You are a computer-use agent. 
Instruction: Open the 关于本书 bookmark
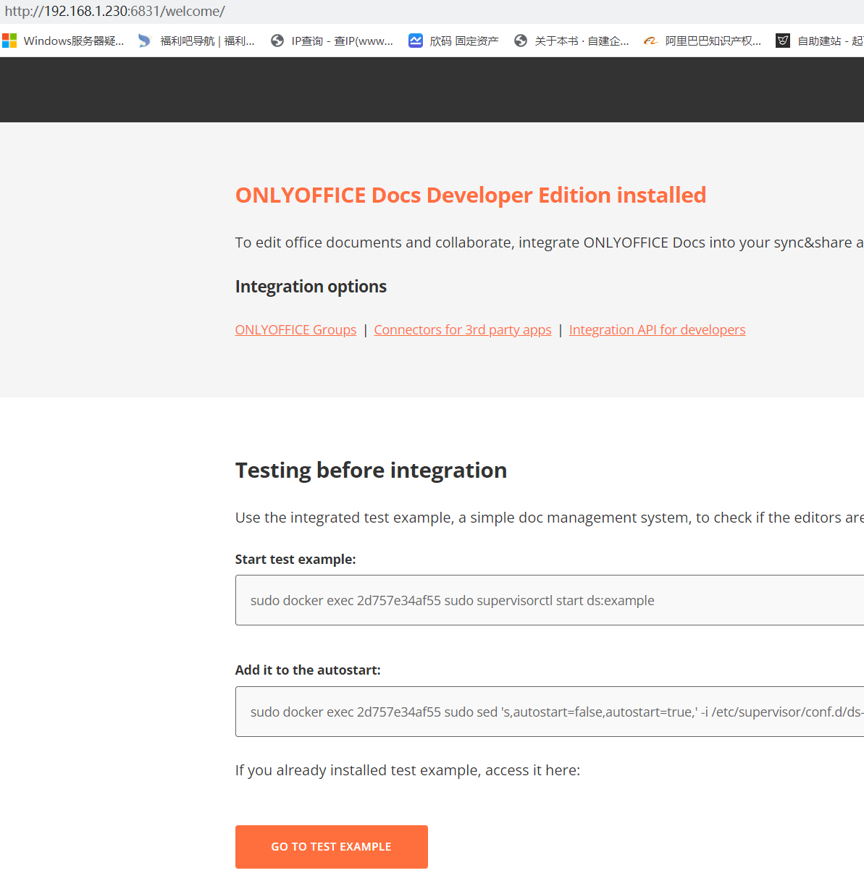(582, 41)
